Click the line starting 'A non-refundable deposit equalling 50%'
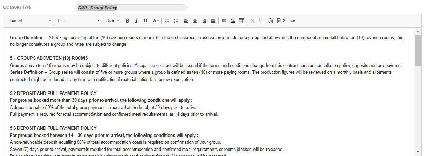Image resolution: width=428 pixels, height=156 pixels. [x=116, y=142]
